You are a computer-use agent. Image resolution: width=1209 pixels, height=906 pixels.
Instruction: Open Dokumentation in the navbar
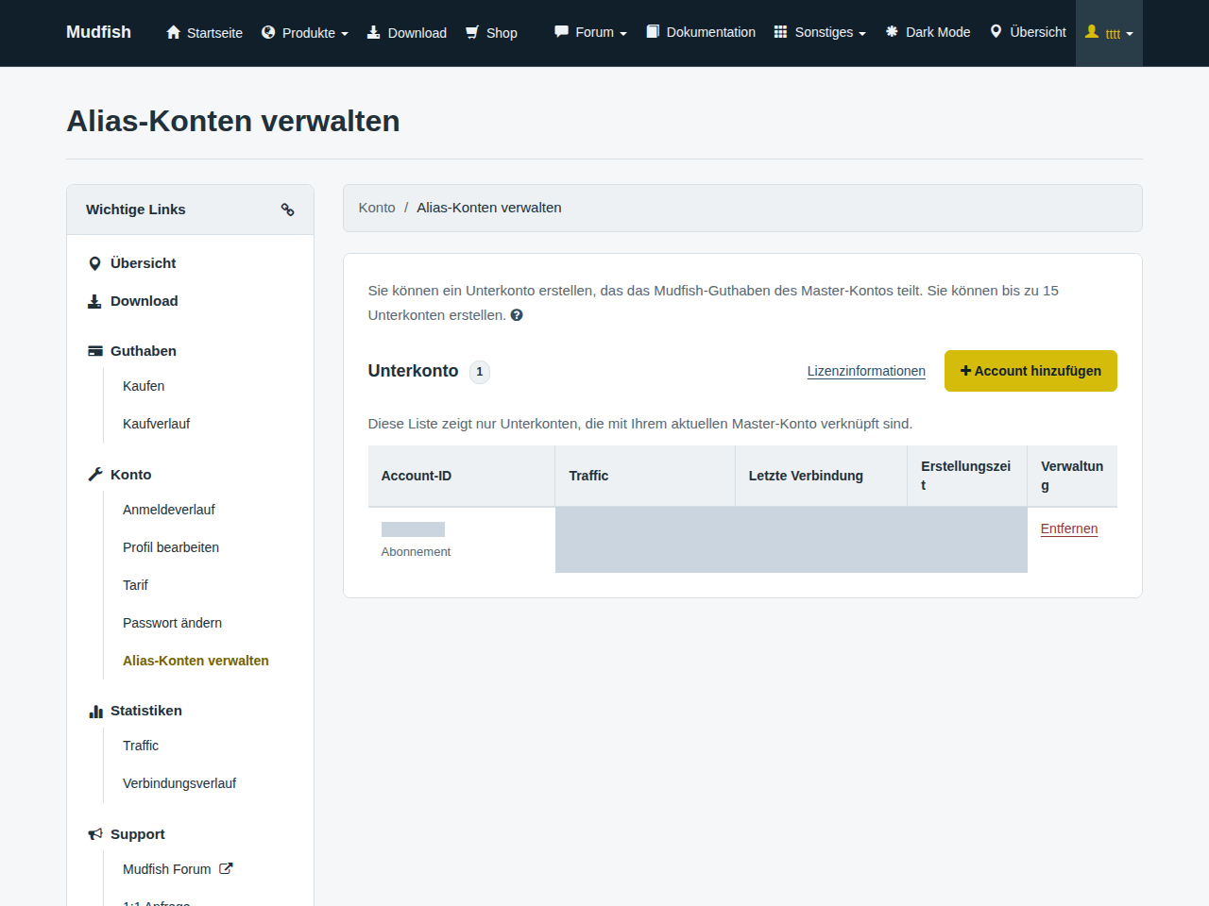click(x=701, y=32)
